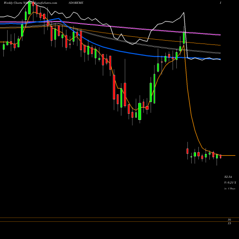
Task: Click the first red candle after the gap down
Action: coord(187,151)
